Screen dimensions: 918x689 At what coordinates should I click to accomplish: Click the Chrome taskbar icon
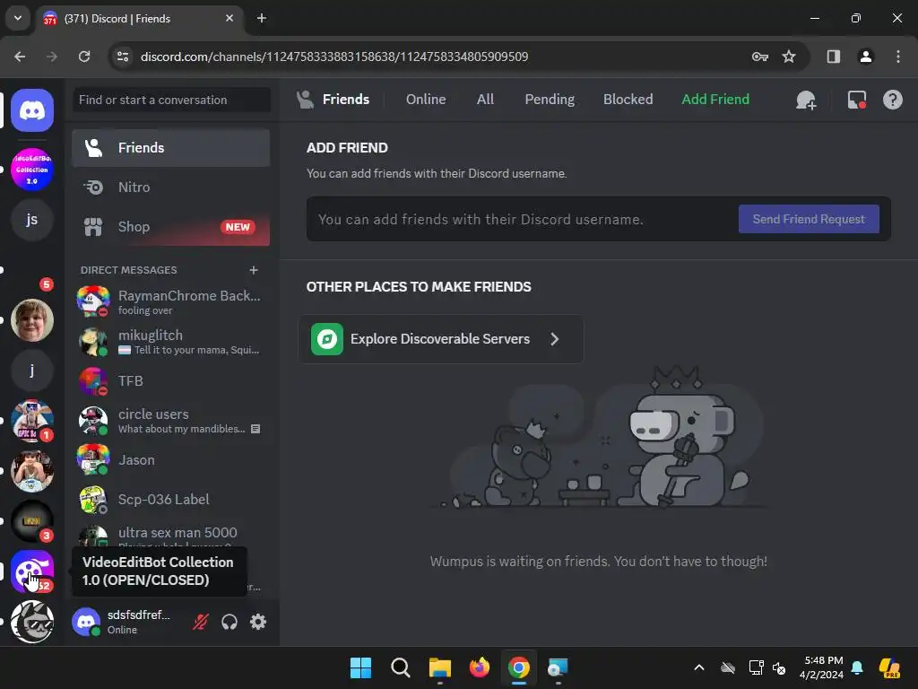(518, 667)
